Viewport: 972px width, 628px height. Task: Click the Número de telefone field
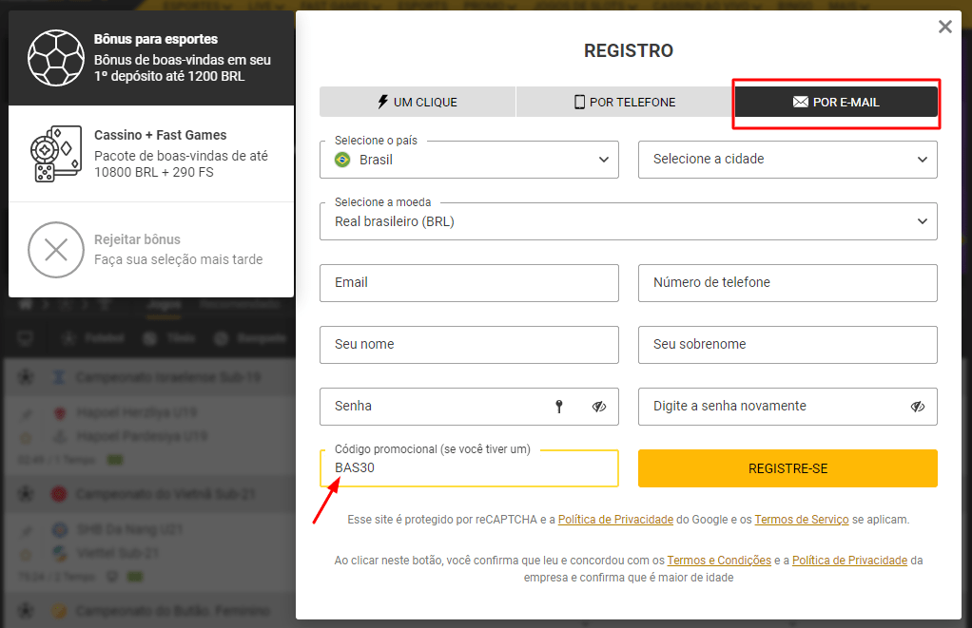coord(787,283)
